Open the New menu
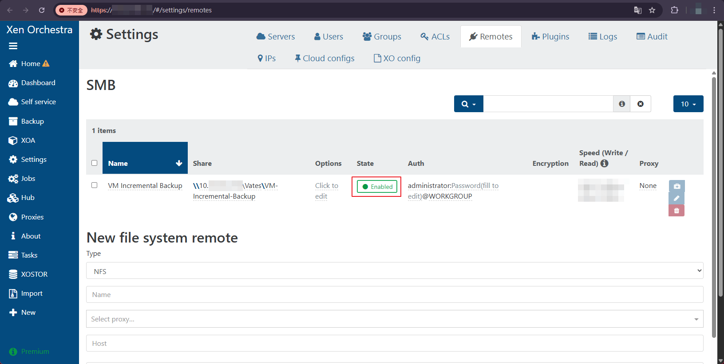Viewport: 724px width, 364px height. 22,313
